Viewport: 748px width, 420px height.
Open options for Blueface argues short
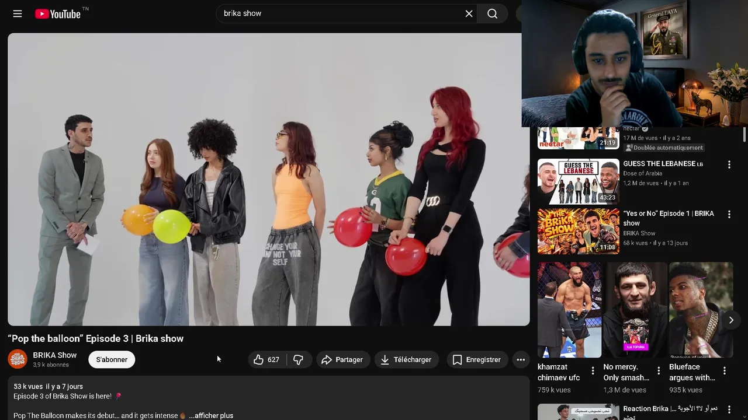(725, 371)
